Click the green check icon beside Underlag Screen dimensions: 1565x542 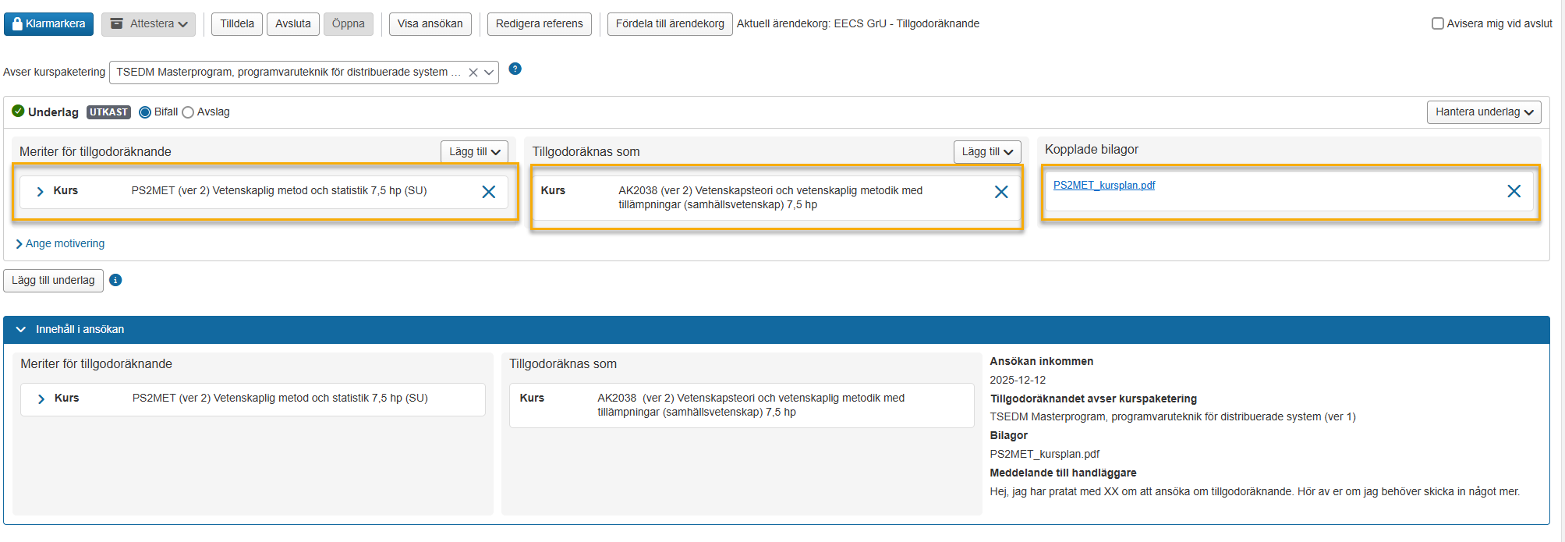(18, 111)
